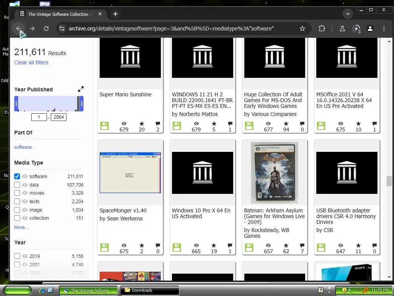Click the address bar URL
This screenshot has width=394, height=296.
171,29
